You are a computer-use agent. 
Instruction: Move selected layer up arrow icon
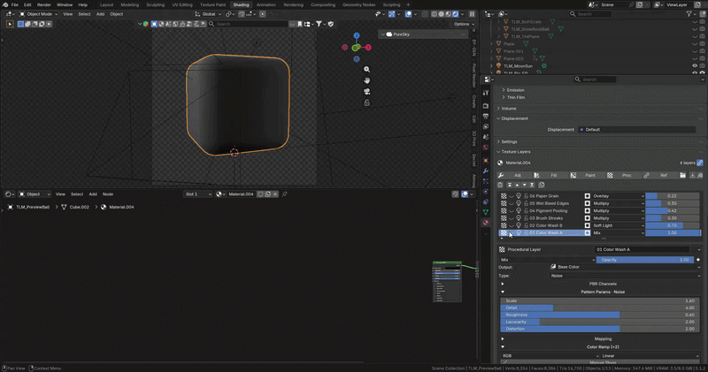(x=517, y=185)
